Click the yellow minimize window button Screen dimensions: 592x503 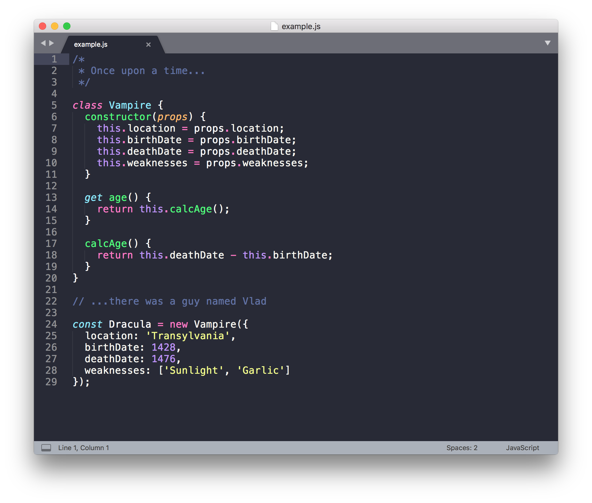[55, 26]
